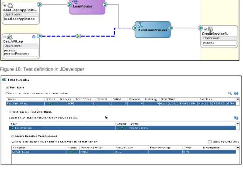Open the Test Runs table column menu
Image resolution: width=243 pixels, height=170 pixels.
pyautogui.click(x=238, y=99)
